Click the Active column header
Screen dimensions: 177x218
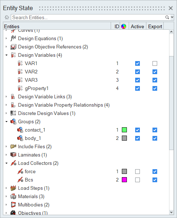(137, 26)
